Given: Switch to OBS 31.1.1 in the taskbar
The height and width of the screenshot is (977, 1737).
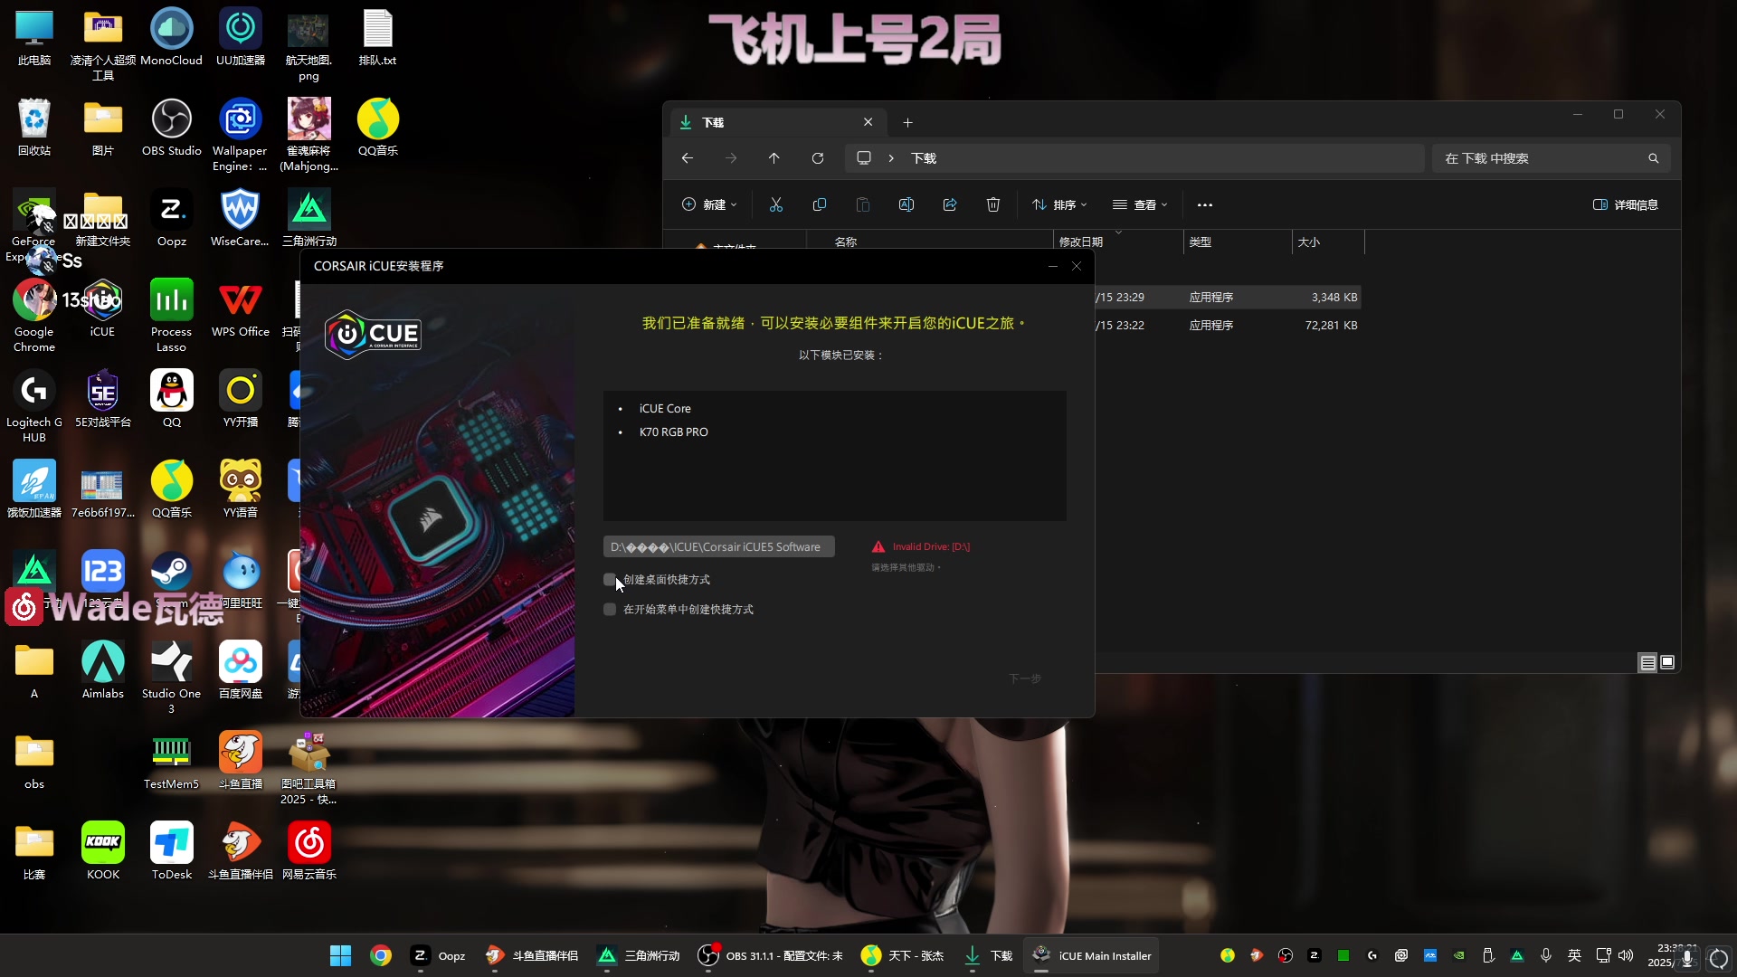Looking at the screenshot, I should coord(770,956).
